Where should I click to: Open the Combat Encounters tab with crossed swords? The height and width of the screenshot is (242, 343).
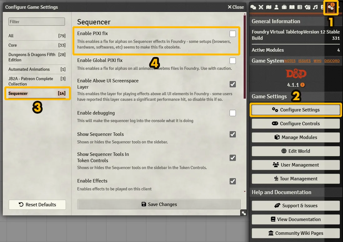261,7
